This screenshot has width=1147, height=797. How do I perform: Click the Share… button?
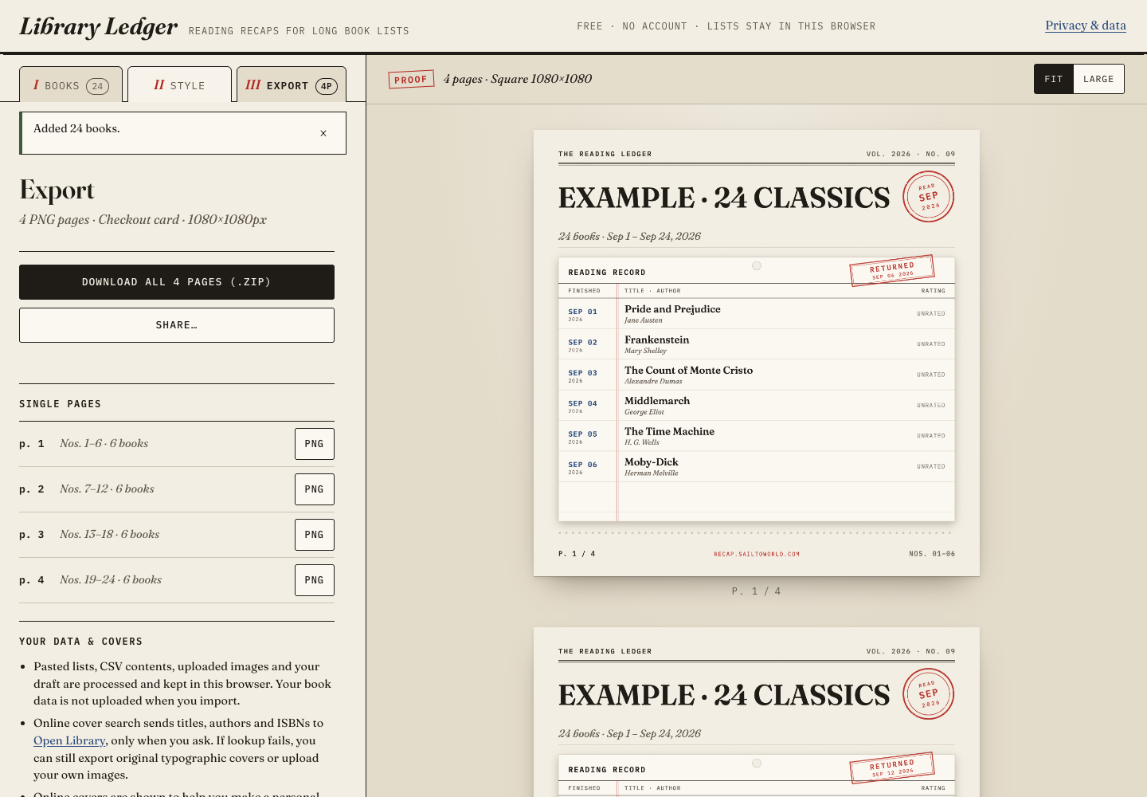177,325
